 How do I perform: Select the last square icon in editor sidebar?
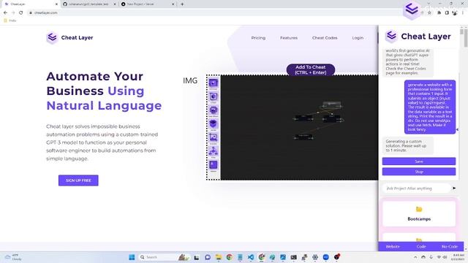pyautogui.click(x=213, y=164)
